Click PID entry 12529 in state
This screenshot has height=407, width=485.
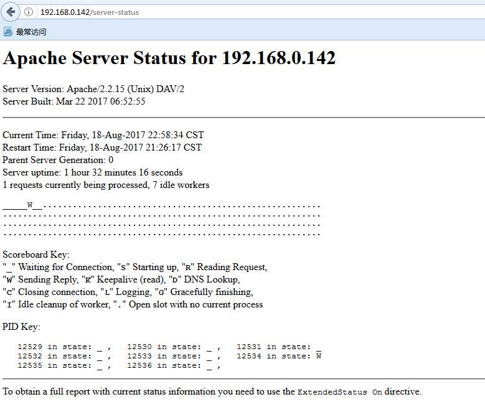coord(64,347)
